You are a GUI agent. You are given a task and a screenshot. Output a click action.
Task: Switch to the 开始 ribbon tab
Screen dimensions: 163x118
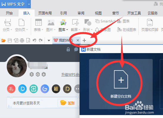coord(9,13)
